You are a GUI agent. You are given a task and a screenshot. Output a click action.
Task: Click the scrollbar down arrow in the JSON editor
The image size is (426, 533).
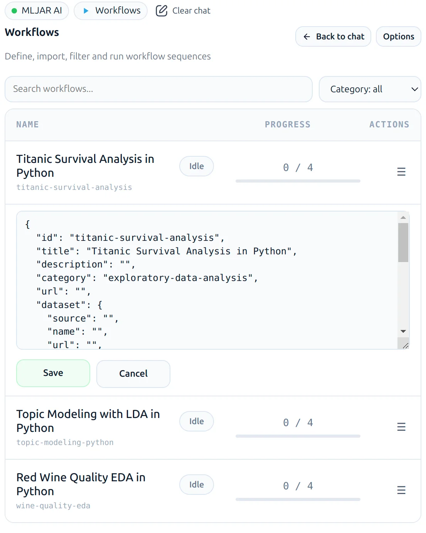point(403,331)
